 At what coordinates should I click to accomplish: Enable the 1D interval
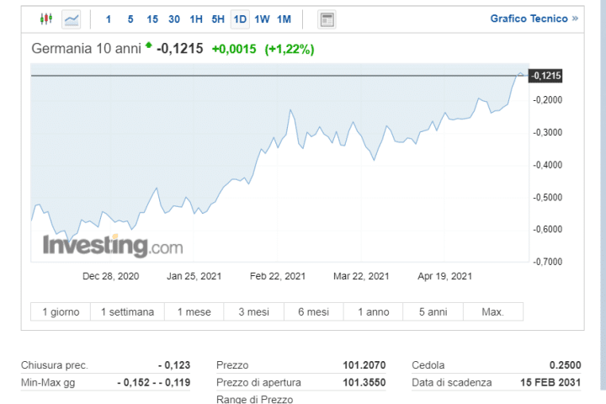pos(240,19)
